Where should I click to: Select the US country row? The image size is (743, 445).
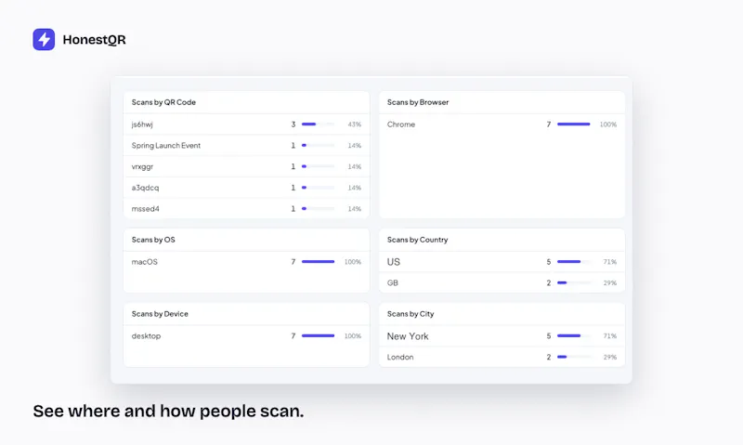click(502, 262)
